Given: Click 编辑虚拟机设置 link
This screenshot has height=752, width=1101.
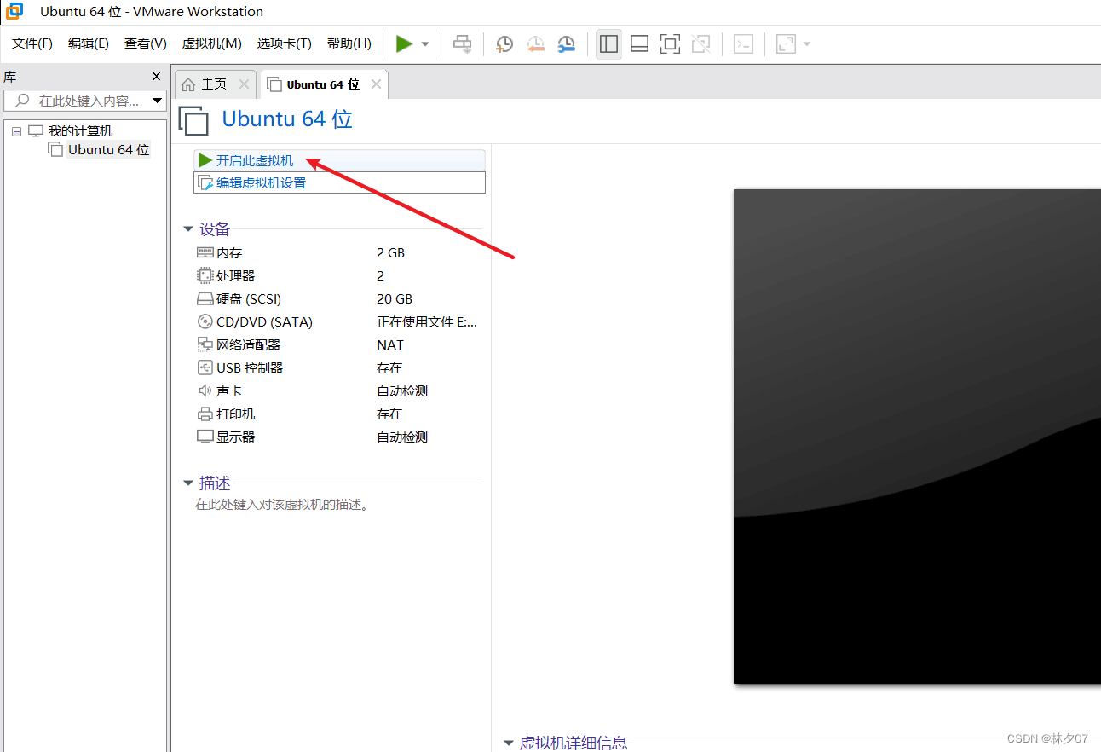Looking at the screenshot, I should pos(339,182).
